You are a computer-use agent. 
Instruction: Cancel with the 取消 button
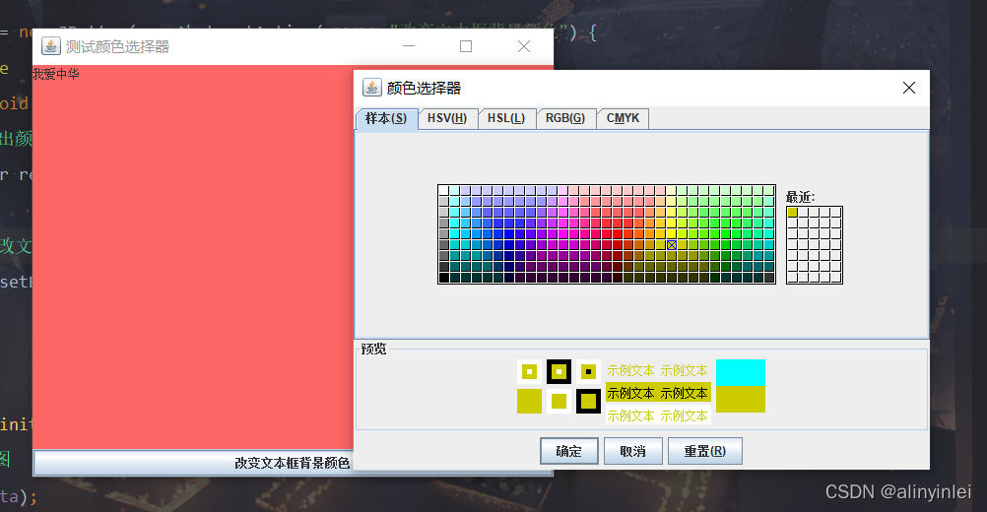632,451
